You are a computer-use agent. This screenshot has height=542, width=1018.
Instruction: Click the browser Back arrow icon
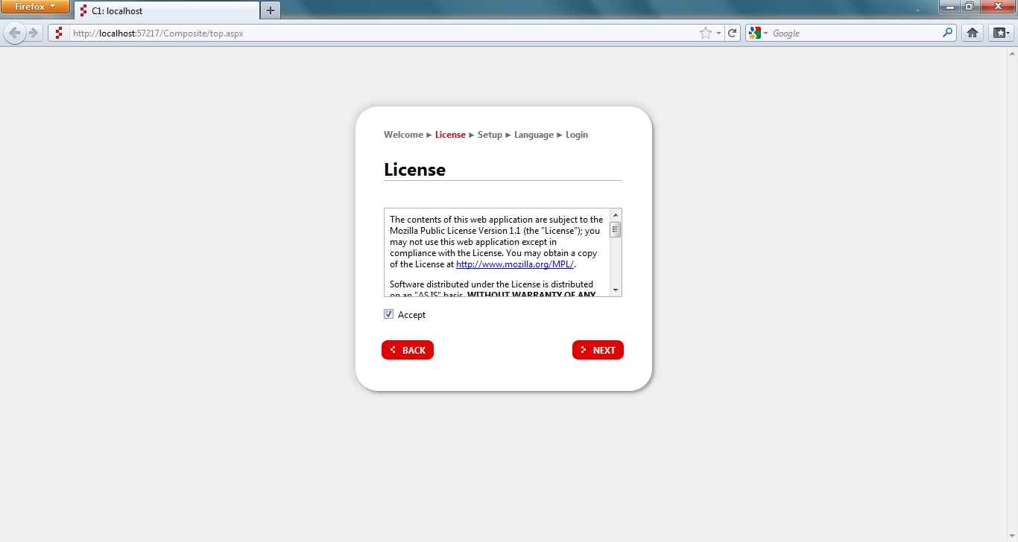15,33
